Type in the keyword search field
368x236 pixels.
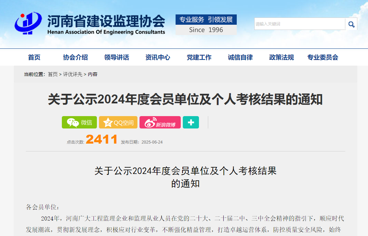[299, 24]
